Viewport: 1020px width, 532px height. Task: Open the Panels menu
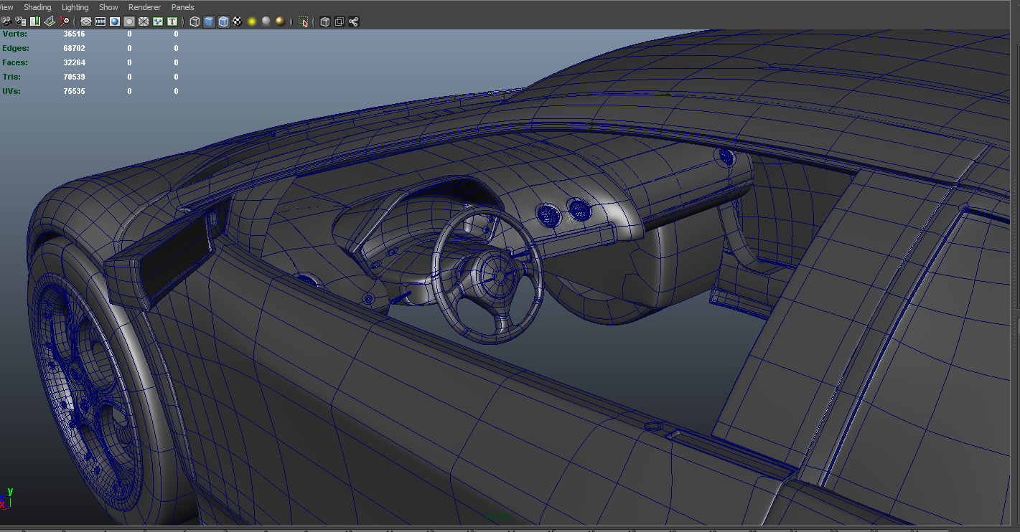(x=182, y=7)
